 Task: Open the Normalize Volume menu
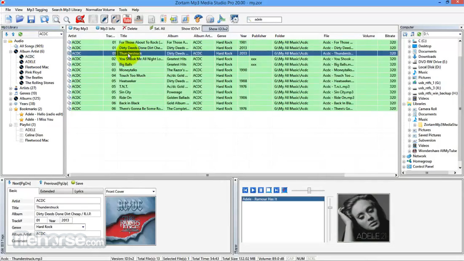tap(100, 10)
